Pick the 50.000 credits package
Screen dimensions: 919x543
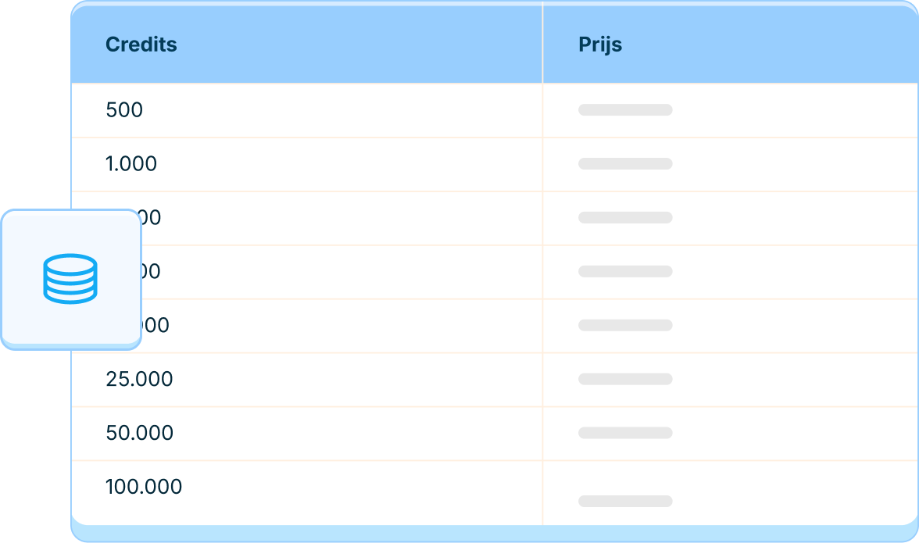click(x=139, y=433)
